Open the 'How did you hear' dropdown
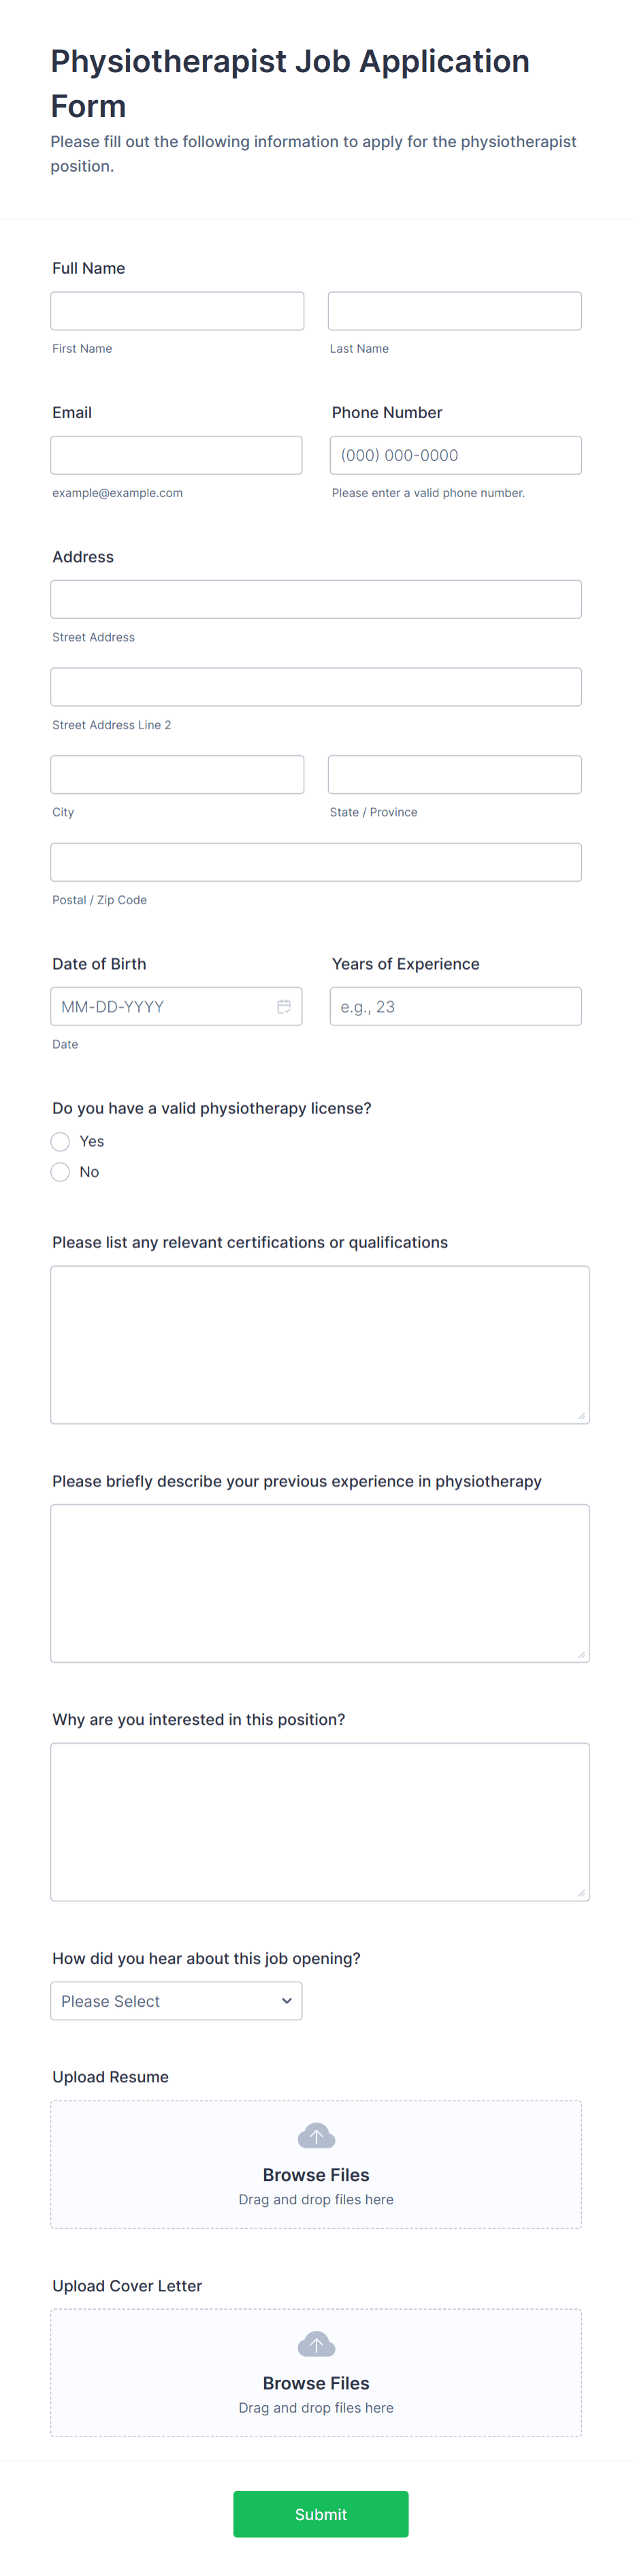633x2576 pixels. 176,2000
